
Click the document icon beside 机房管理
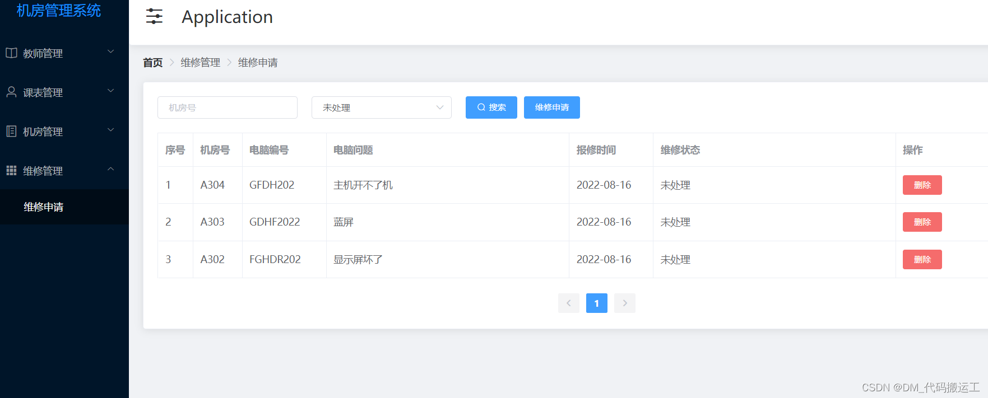point(11,131)
